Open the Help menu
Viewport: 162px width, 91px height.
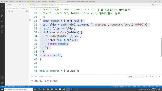52,2
